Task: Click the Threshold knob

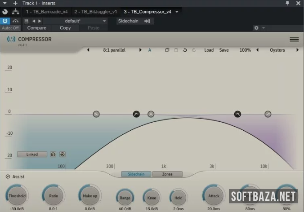Action: (x=17, y=196)
